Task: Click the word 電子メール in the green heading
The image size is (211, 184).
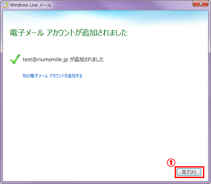Action: coord(27,32)
